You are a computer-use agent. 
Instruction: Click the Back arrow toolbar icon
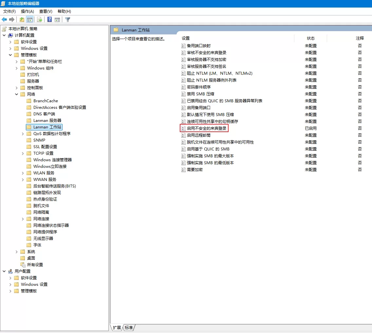4,19
